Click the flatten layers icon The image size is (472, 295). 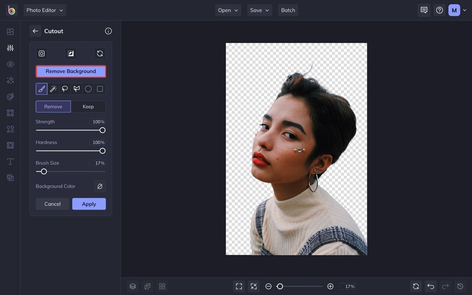tap(147, 286)
